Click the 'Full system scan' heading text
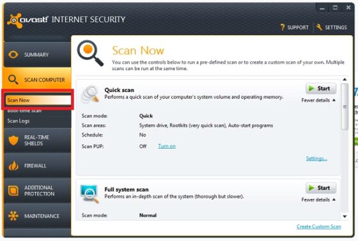Viewport: 358px width, 241px height. pyautogui.click(x=127, y=189)
